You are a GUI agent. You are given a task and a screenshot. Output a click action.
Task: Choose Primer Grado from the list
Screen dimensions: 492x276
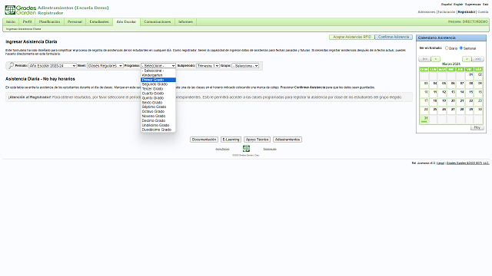pos(158,80)
